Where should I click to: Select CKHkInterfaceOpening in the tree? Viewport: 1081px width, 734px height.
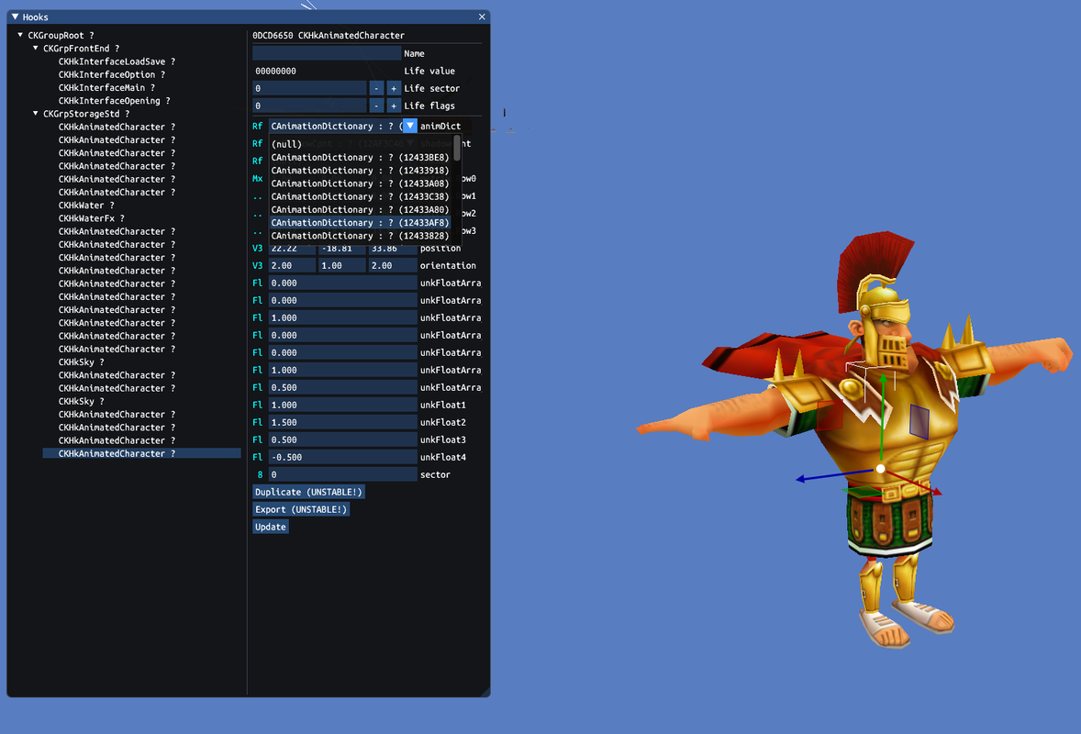(115, 101)
